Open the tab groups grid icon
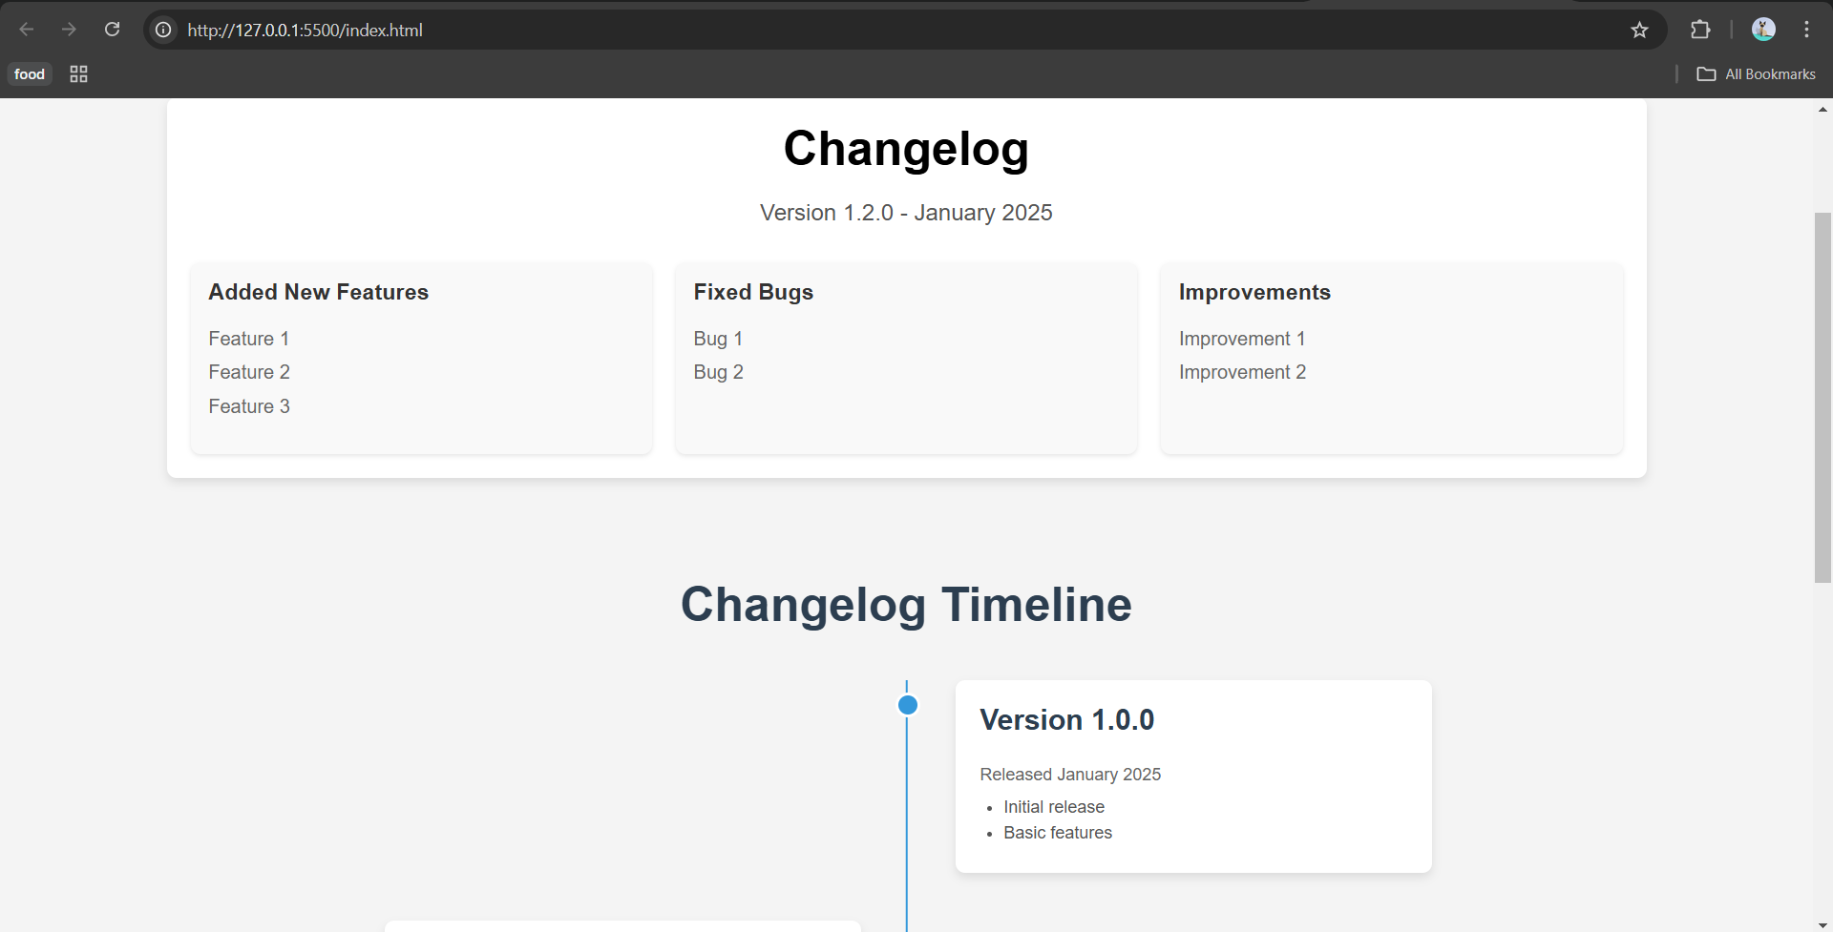This screenshot has height=932, width=1833. click(78, 74)
